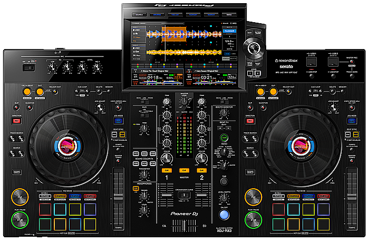Select BEAT JUMP pad mode on right deck

coord(323,196)
